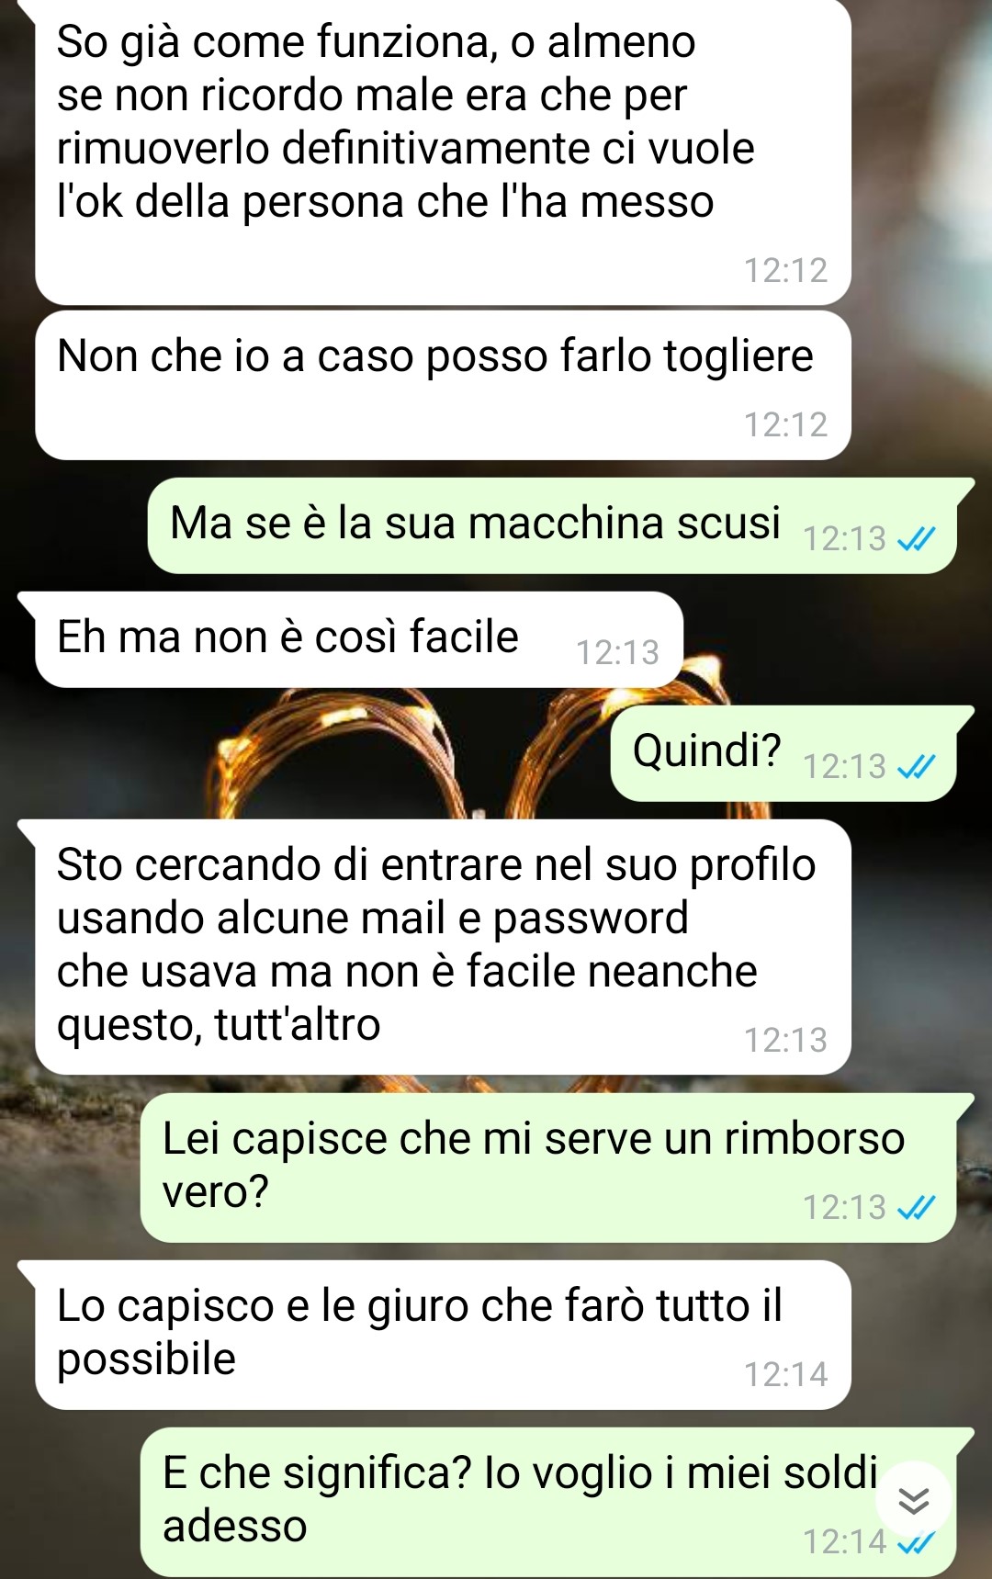Click read ticks on 'Lei capisce' message

916,1207
